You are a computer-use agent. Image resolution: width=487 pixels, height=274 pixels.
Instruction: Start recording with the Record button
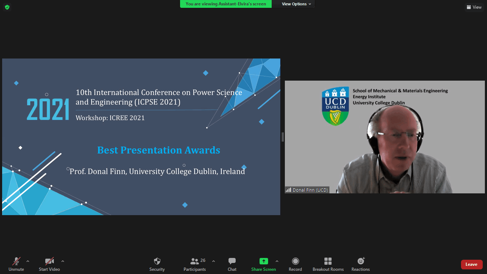coord(295,264)
